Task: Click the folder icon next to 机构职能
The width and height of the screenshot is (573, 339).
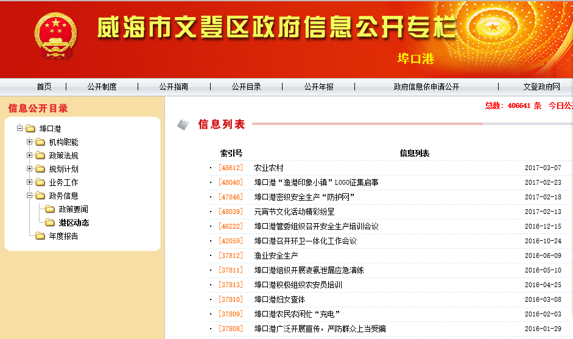Action: (40, 142)
